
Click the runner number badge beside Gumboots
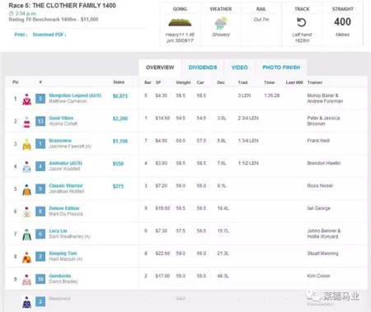pos(40,279)
